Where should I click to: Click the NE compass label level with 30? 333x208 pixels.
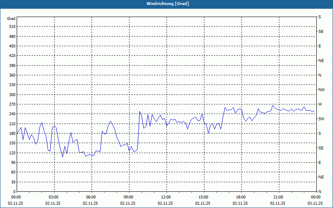pos(321,177)
